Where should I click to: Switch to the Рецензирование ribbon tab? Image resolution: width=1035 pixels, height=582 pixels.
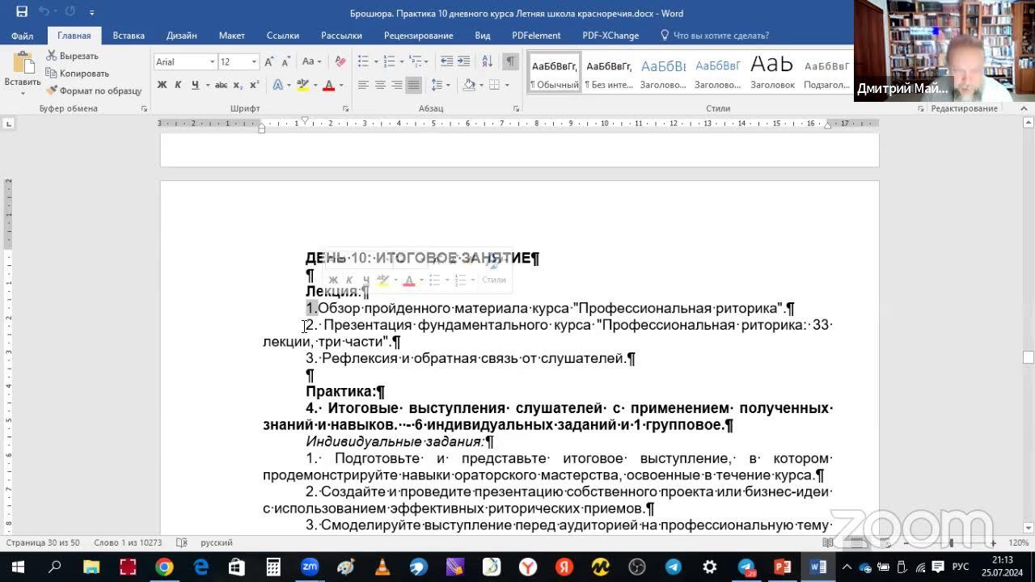[418, 36]
